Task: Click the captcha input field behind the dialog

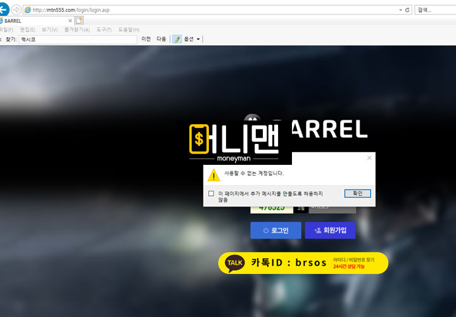Action: [x=332, y=210]
